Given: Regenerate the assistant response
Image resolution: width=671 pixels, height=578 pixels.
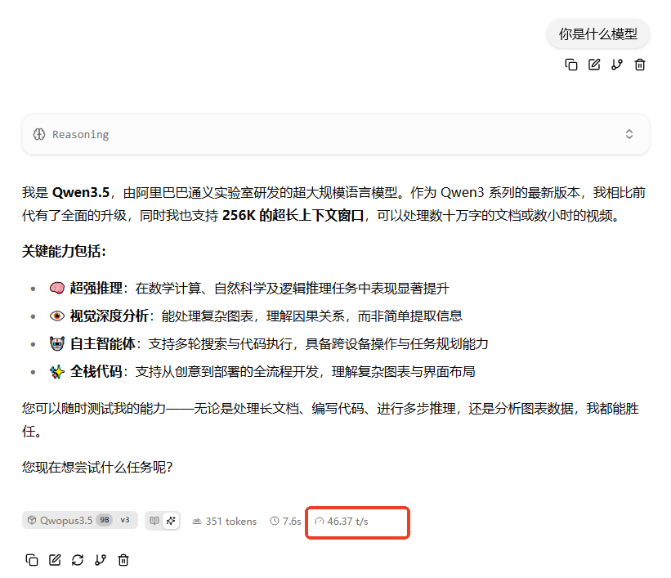Looking at the screenshot, I should pyautogui.click(x=78, y=560).
